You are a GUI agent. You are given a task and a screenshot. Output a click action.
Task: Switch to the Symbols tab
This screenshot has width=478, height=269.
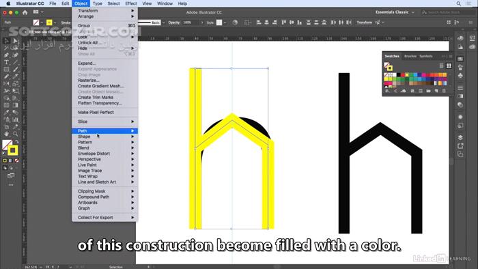426,57
